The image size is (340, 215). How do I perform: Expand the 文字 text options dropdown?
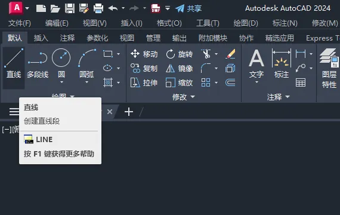pyautogui.click(x=256, y=82)
